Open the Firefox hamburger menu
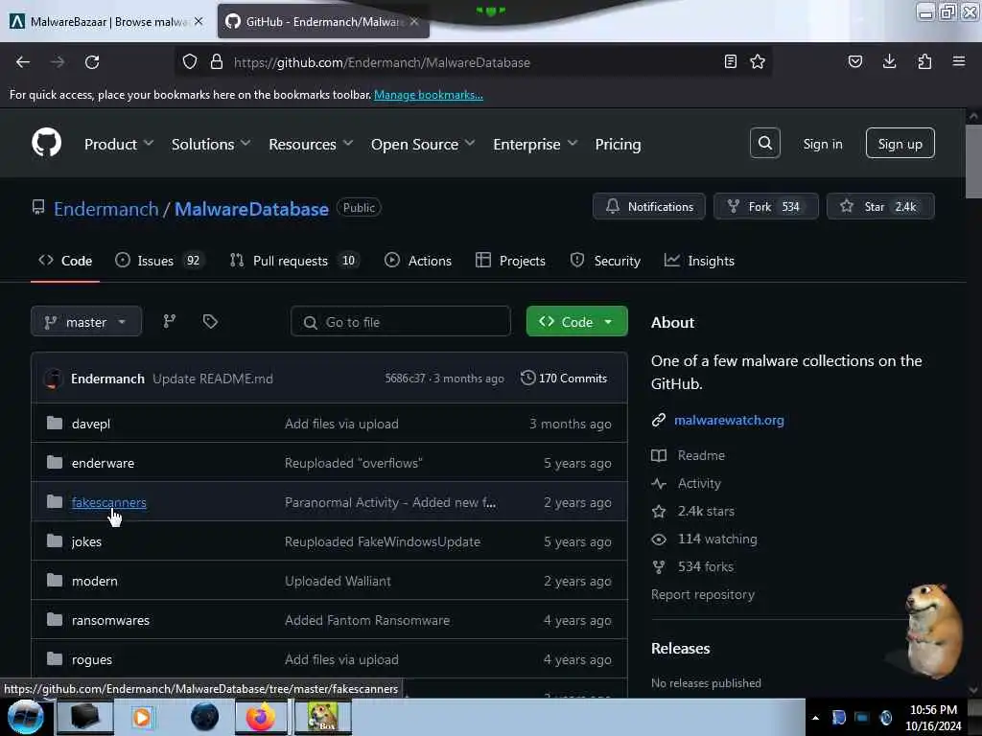This screenshot has height=736, width=982. 959,61
